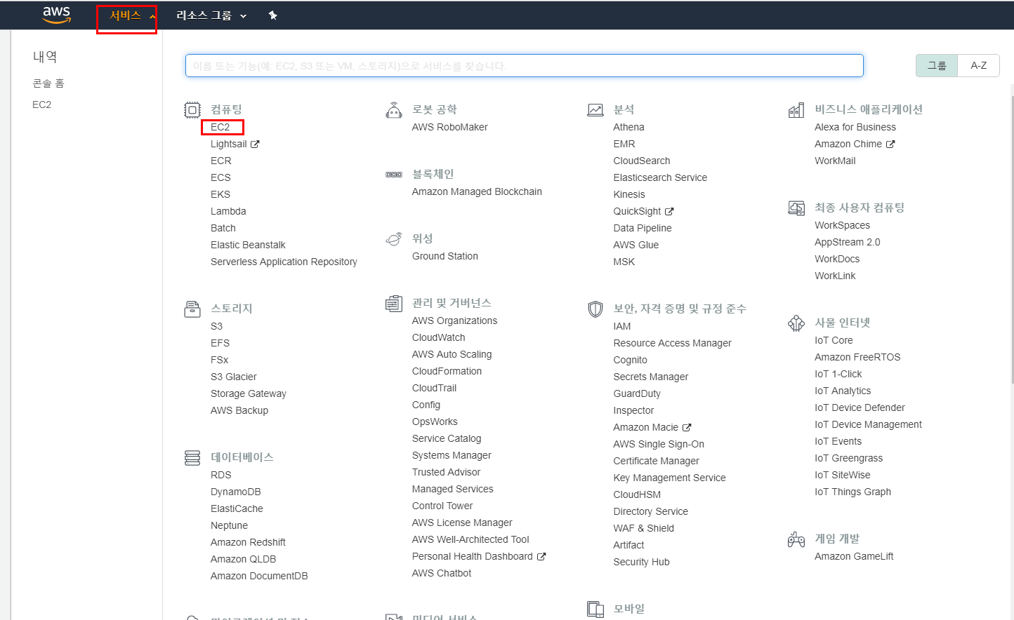Switch to 그룹 view

[x=937, y=65]
